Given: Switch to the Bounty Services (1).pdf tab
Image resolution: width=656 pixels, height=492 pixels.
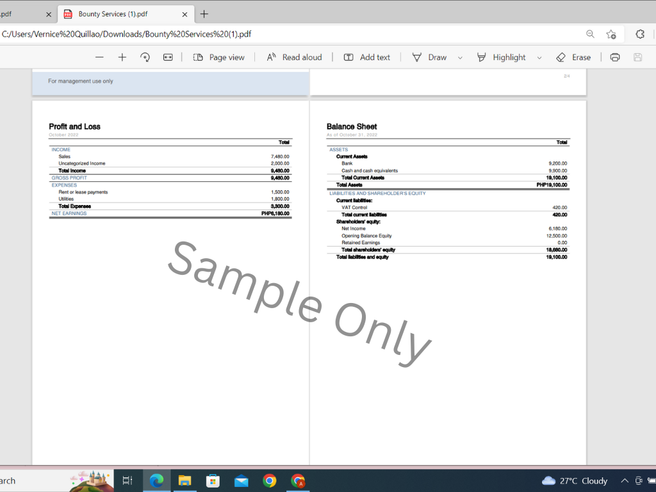Looking at the screenshot, I should (x=126, y=14).
